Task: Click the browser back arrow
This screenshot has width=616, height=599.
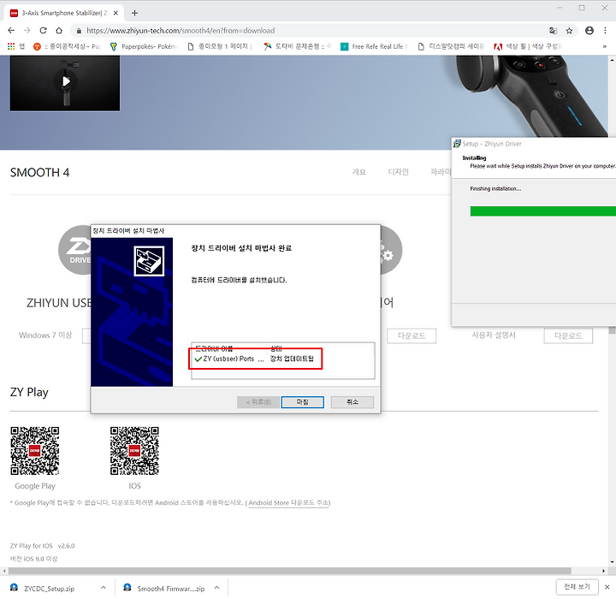Action: point(11,31)
